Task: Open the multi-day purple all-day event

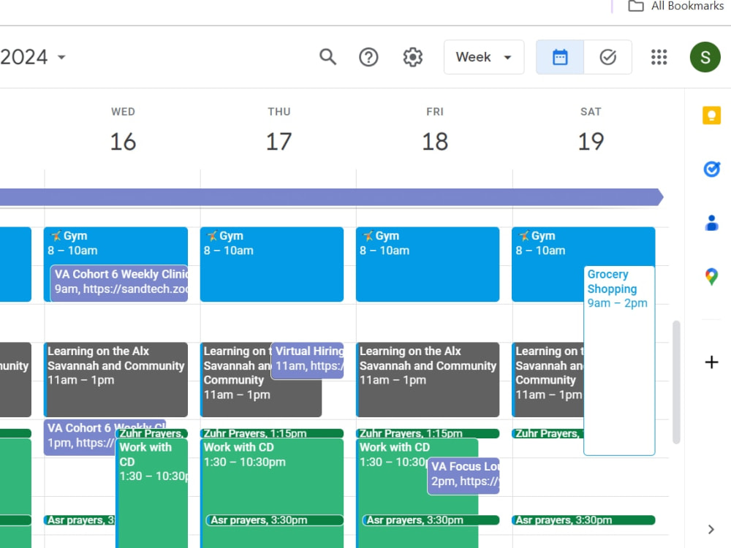Action: coord(331,197)
